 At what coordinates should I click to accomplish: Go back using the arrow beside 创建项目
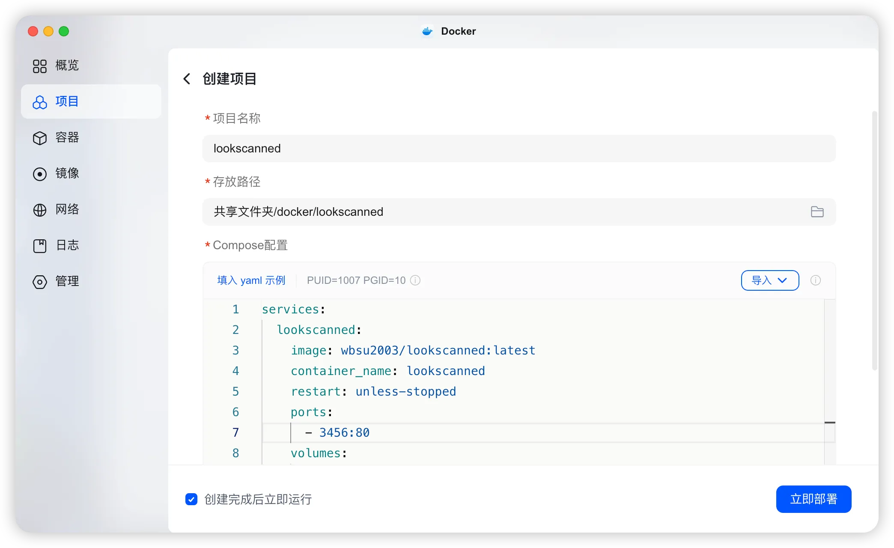(x=187, y=79)
